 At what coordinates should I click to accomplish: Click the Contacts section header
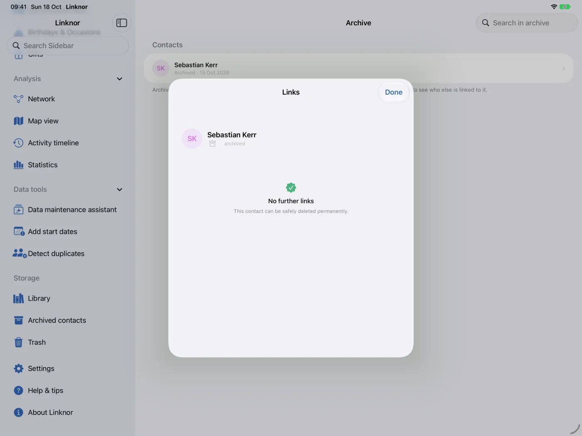click(x=168, y=45)
